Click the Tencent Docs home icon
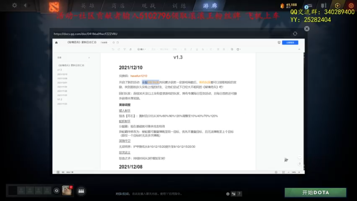This screenshot has width=357, height=201. pos(57,42)
